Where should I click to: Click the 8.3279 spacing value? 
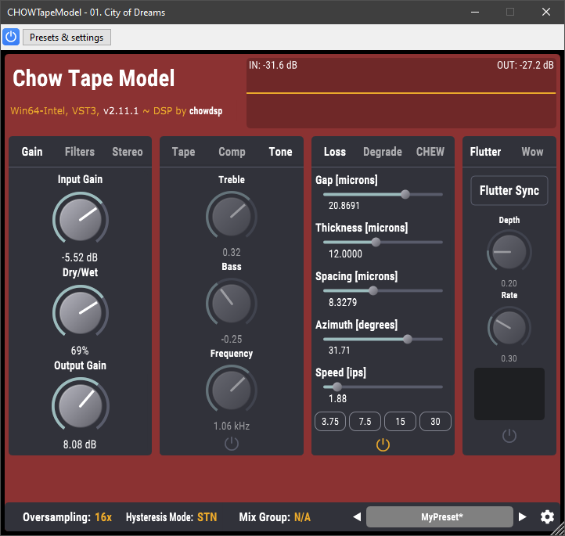pyautogui.click(x=343, y=302)
